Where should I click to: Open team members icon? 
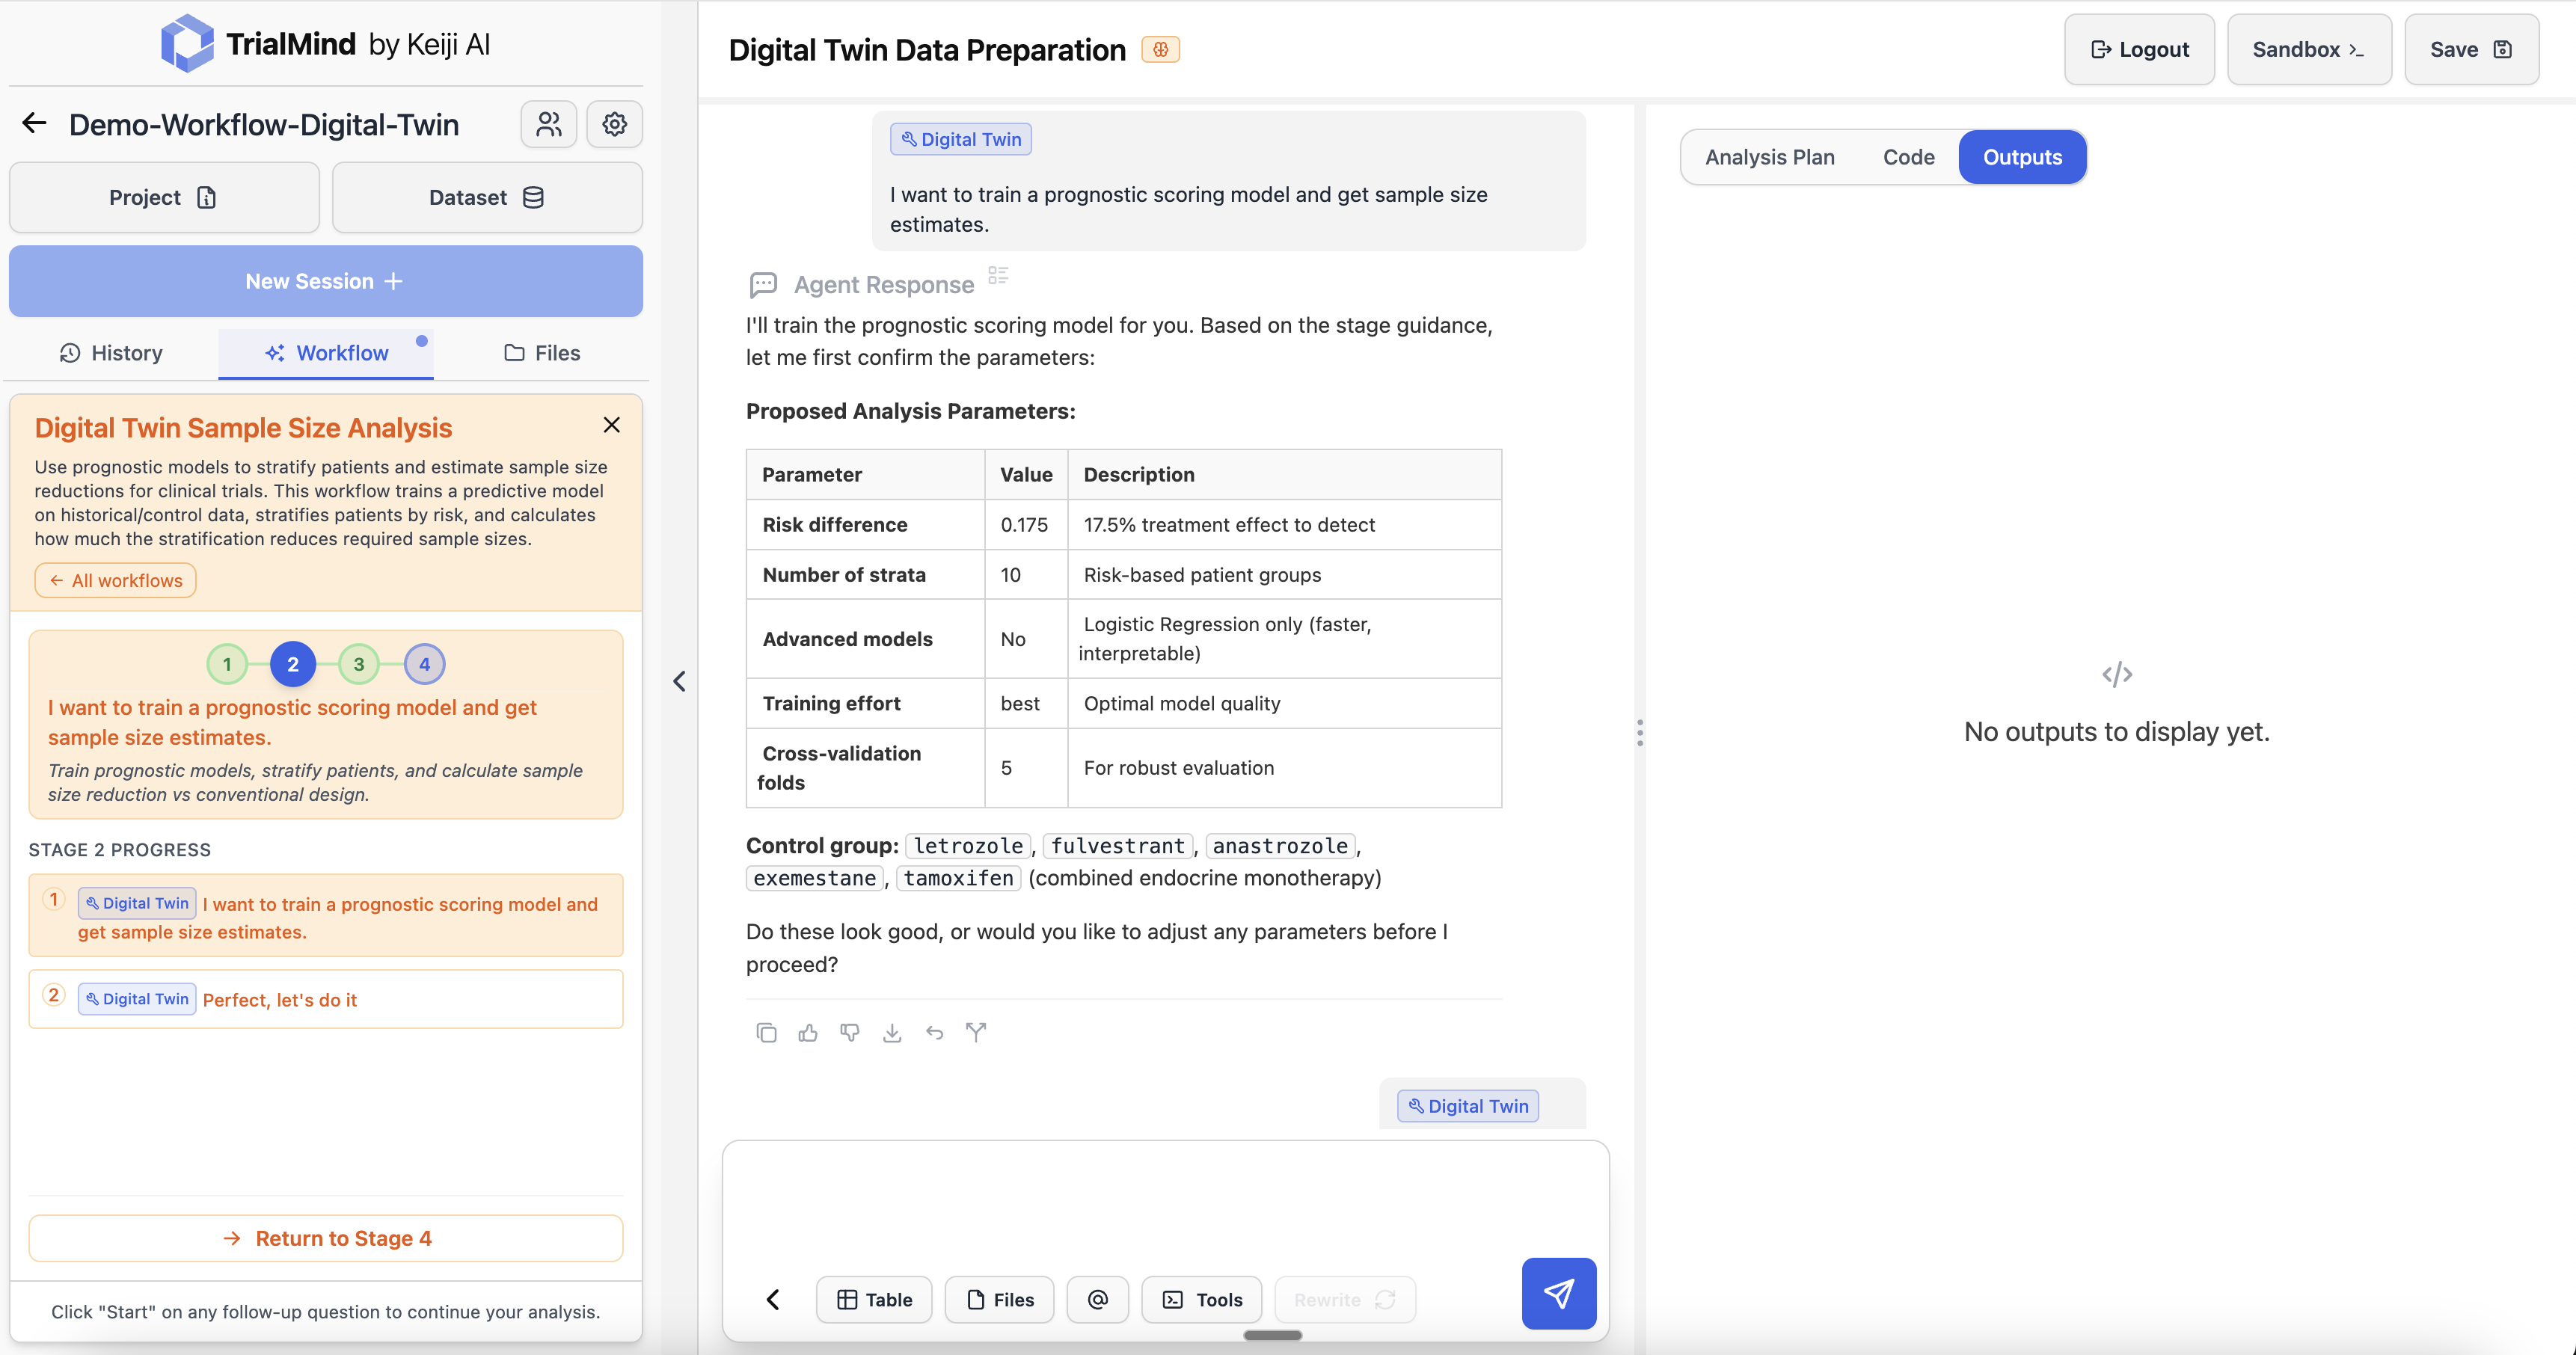tap(549, 124)
